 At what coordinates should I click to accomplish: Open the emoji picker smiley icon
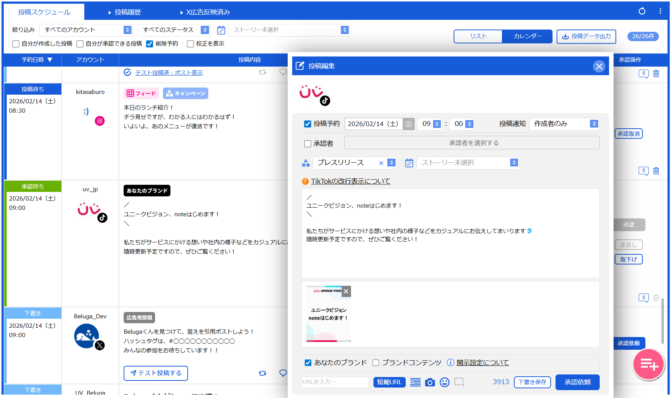click(x=445, y=382)
